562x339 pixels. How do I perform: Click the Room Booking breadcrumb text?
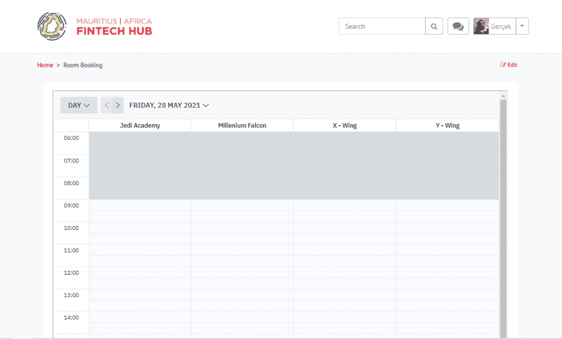click(x=83, y=65)
